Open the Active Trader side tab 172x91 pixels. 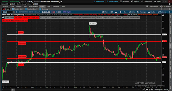pyautogui.click(x=170, y=30)
